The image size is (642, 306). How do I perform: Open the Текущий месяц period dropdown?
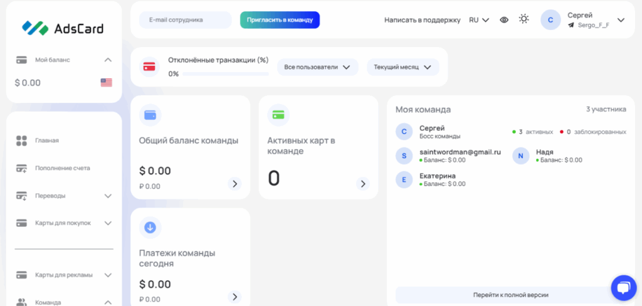[x=403, y=67]
